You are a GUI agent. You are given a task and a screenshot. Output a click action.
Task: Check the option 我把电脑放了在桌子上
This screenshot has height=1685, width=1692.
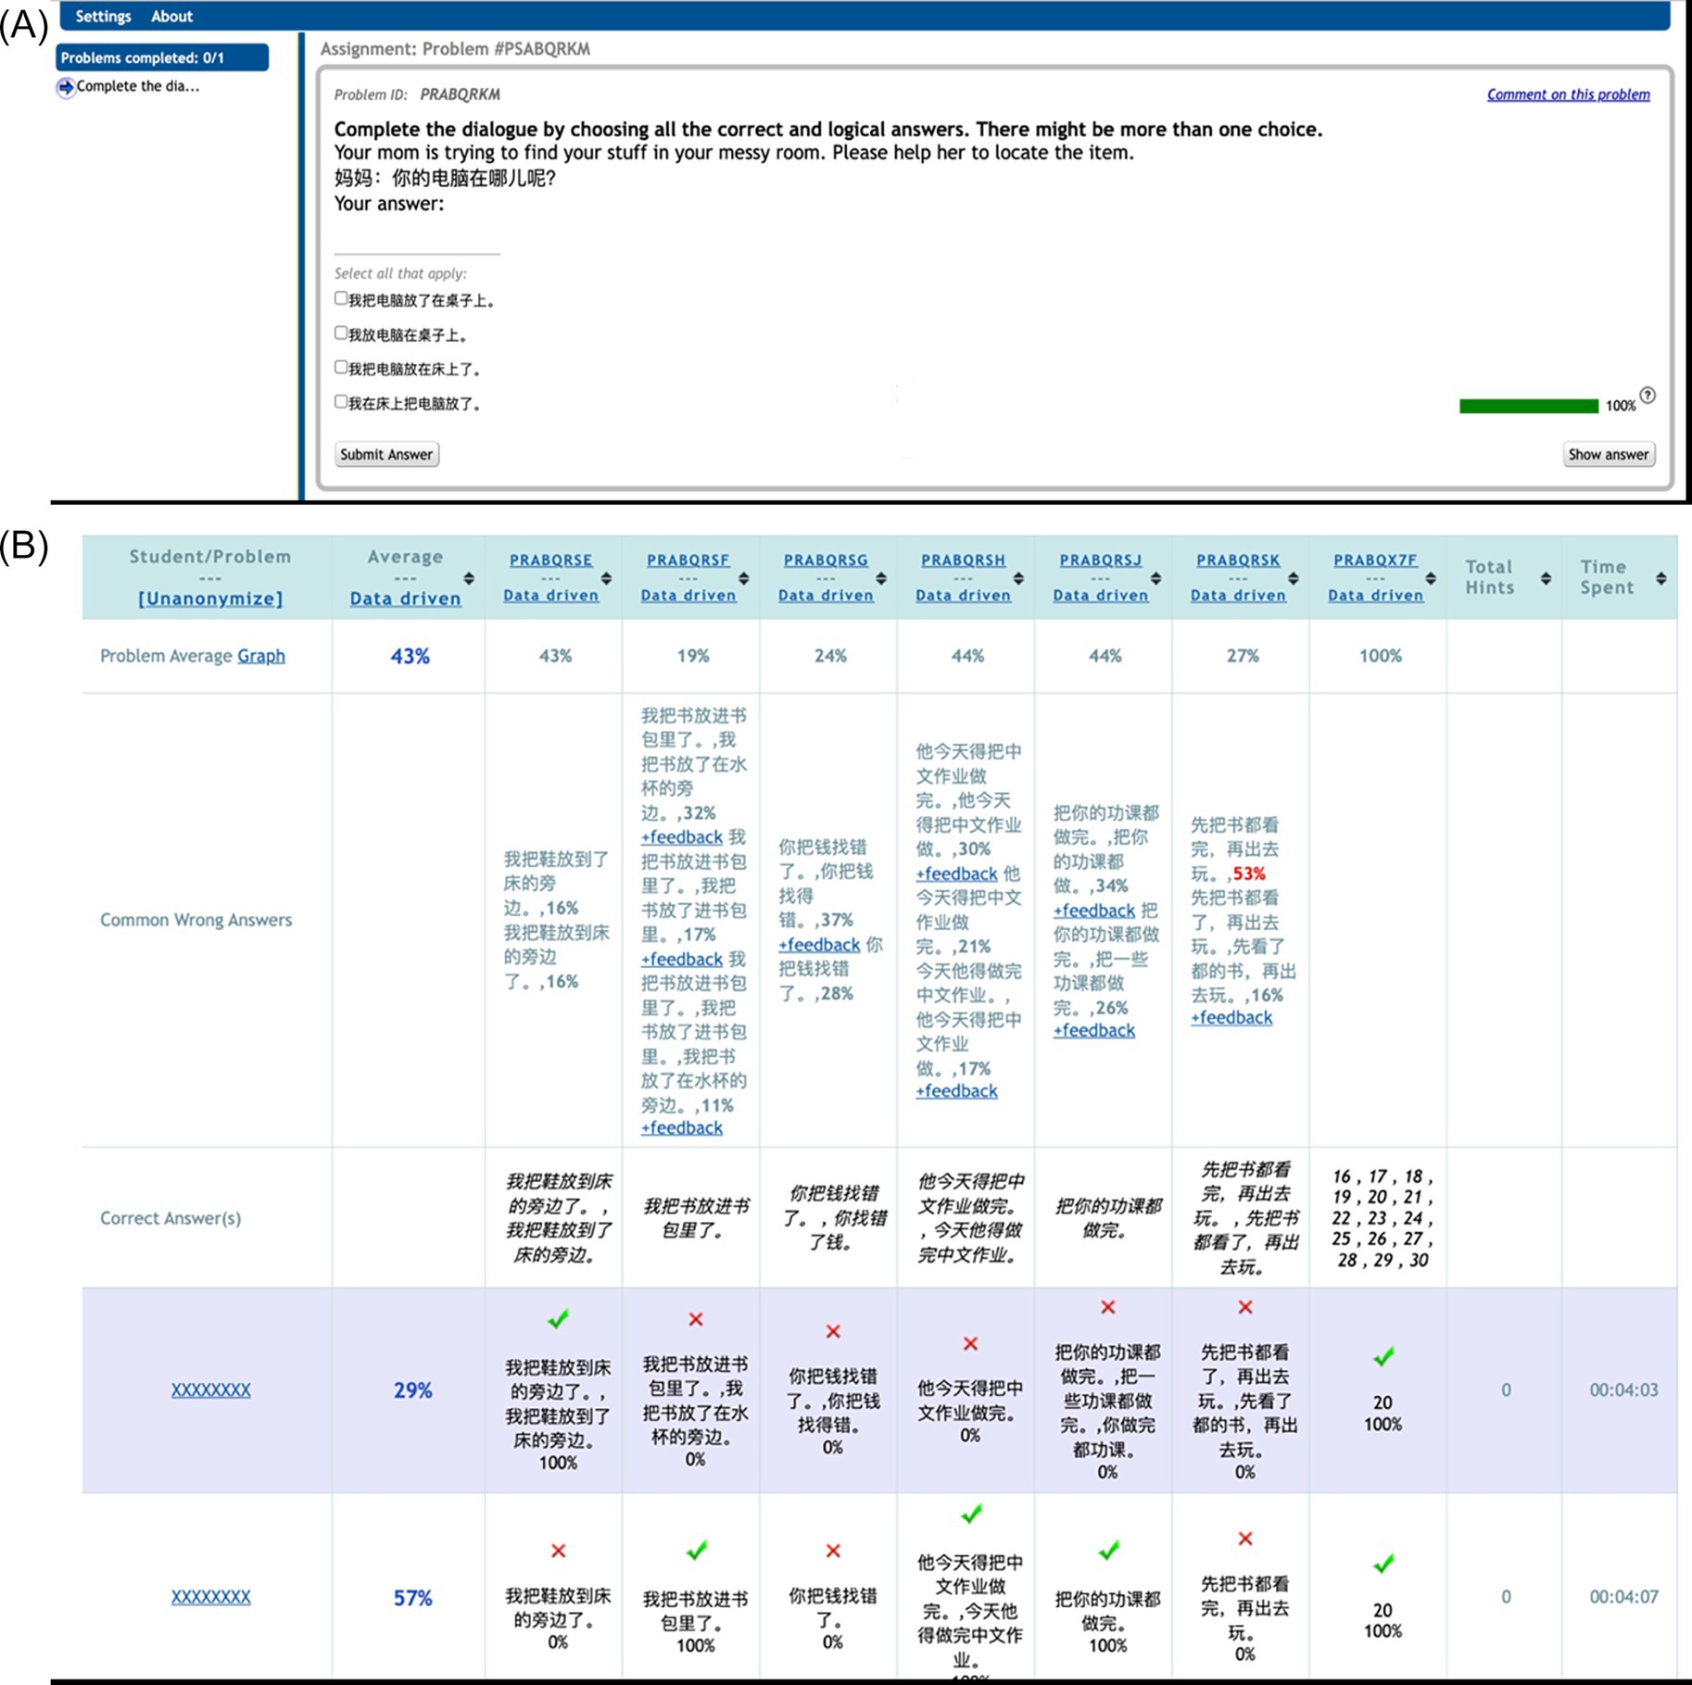(x=341, y=298)
